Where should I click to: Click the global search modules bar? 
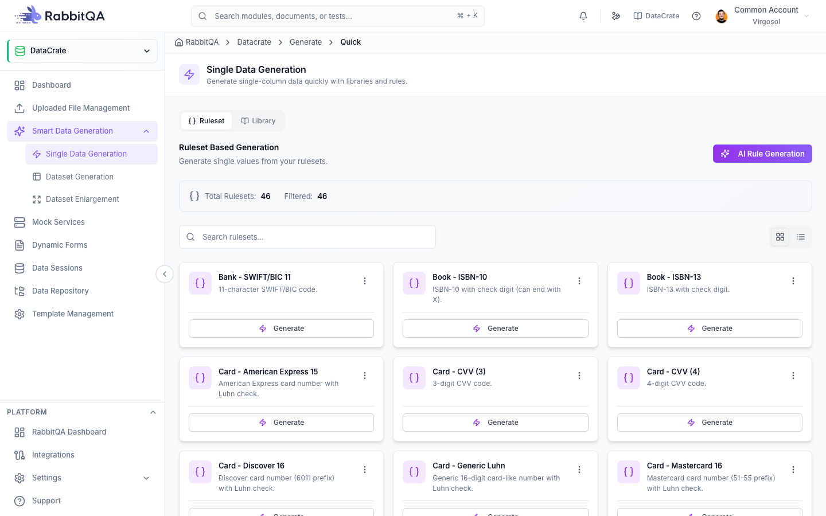[338, 16]
